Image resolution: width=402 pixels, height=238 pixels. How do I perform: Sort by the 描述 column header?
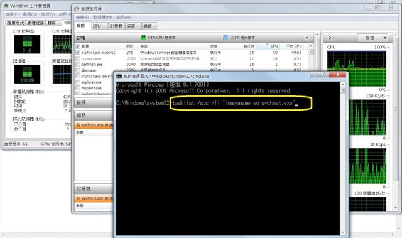click(x=174, y=46)
